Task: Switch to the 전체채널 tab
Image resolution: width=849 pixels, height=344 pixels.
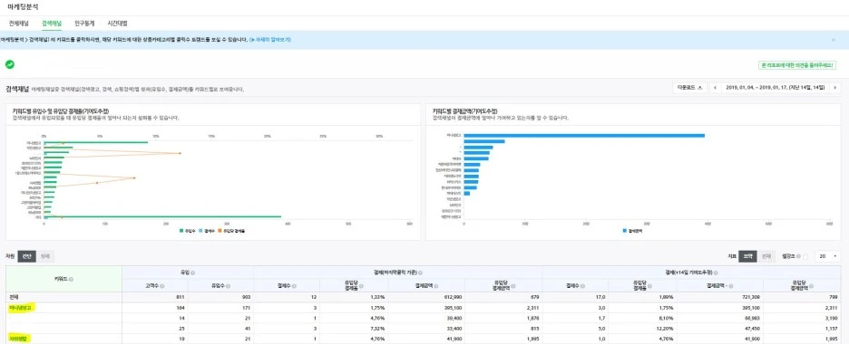Action: point(19,24)
